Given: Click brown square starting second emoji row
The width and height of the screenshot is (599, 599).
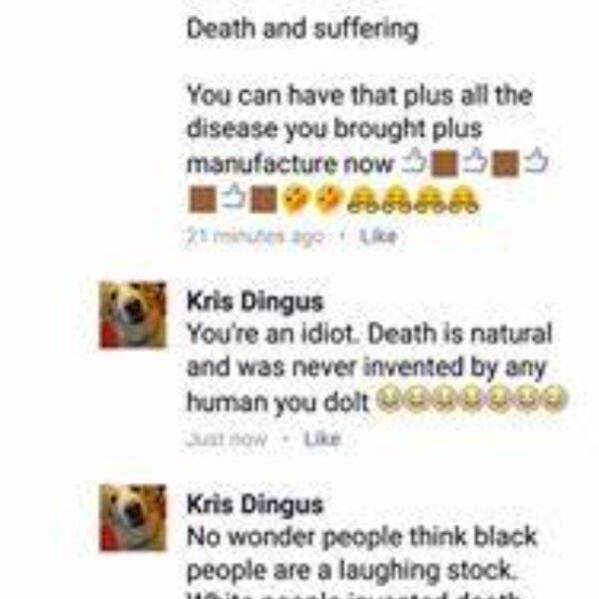Looking at the screenshot, I should pos(202,200).
